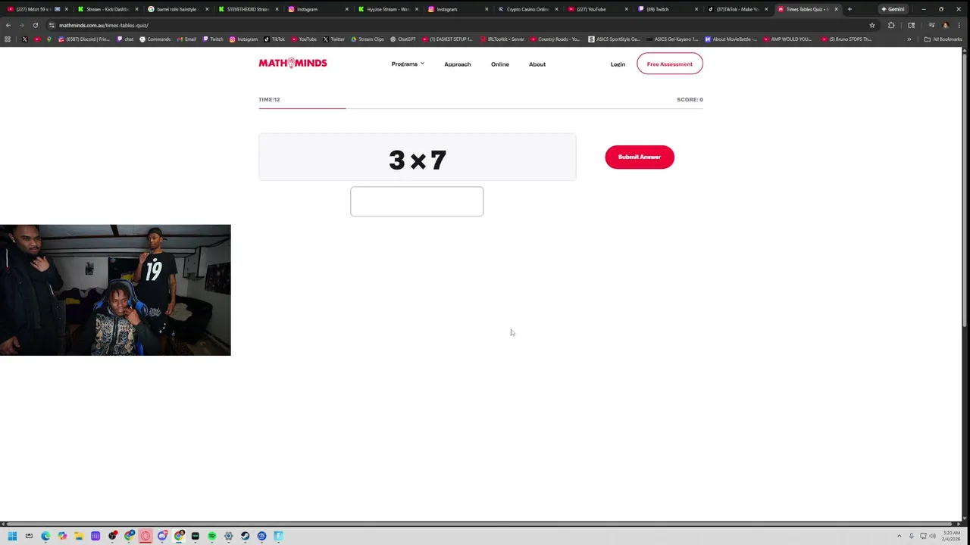The image size is (970, 545).
Task: Open File Explorer from the taskbar
Action: (79, 536)
